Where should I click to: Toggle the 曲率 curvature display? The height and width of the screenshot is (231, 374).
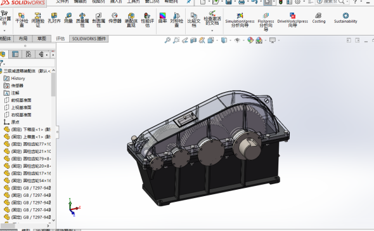[162, 18]
